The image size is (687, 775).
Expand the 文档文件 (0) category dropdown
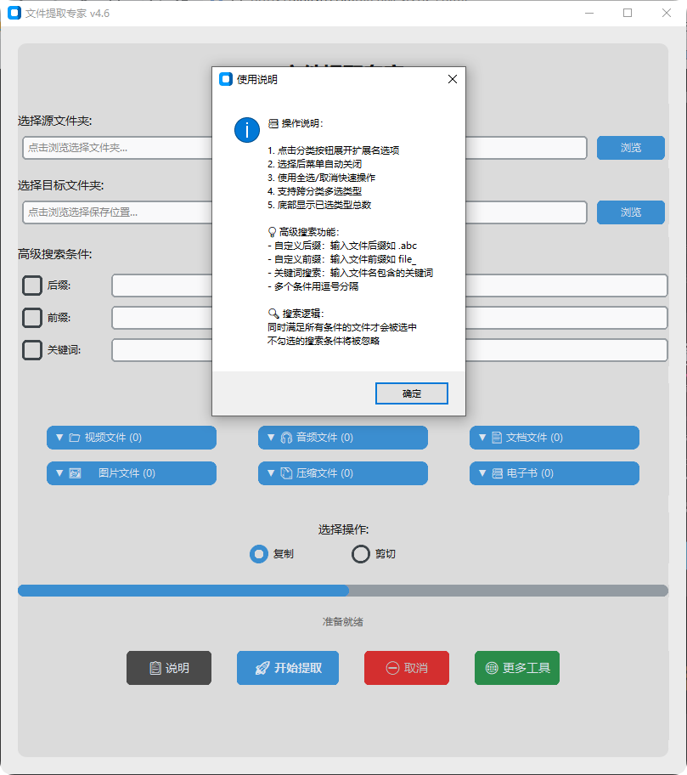pyautogui.click(x=555, y=438)
